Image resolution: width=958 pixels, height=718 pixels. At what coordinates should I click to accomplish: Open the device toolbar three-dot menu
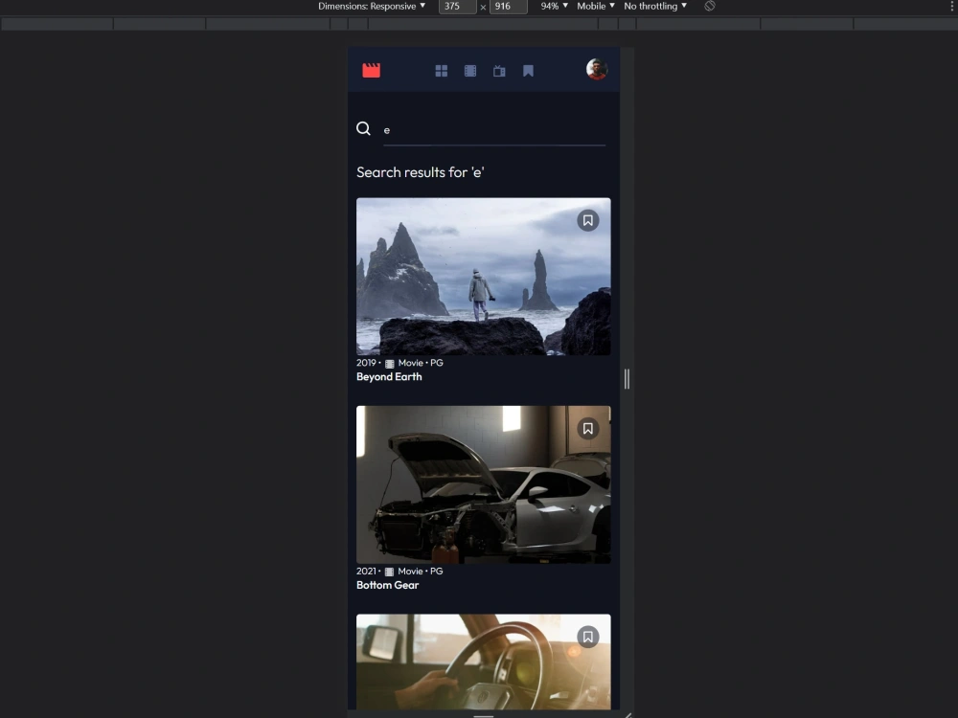click(952, 6)
